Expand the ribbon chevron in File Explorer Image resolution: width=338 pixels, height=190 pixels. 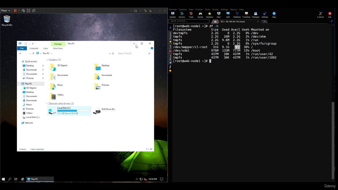(x=148, y=48)
